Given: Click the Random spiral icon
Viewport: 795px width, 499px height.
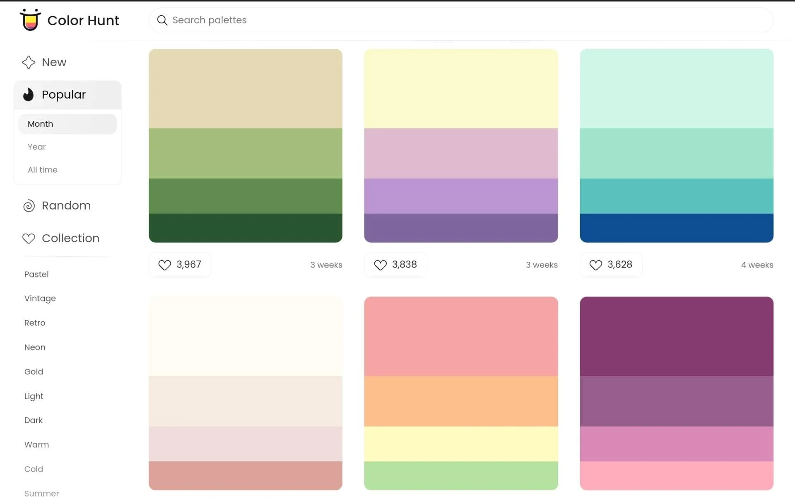Looking at the screenshot, I should click(29, 206).
